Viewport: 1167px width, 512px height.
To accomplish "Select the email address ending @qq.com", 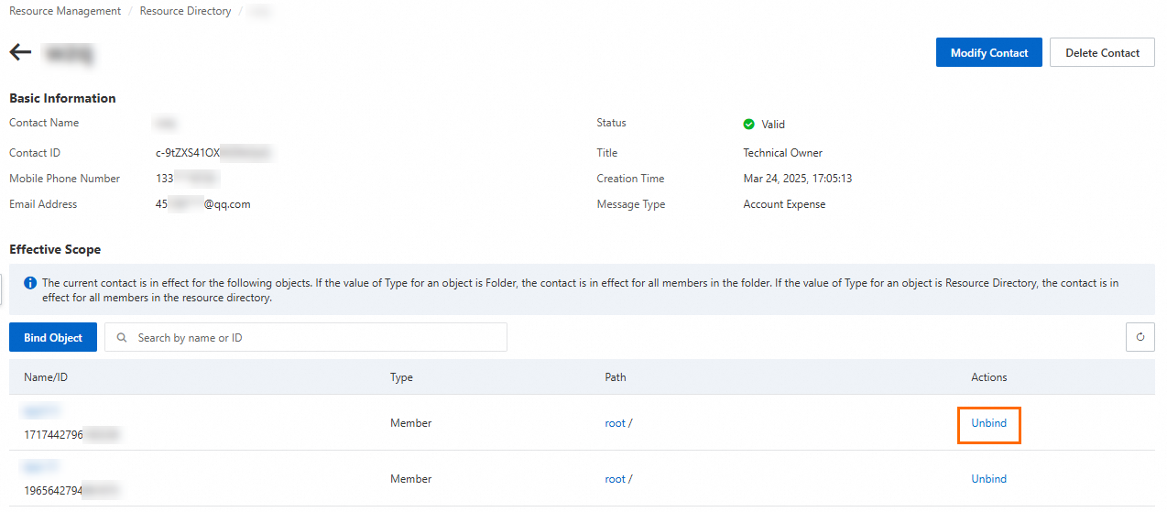I will pyautogui.click(x=202, y=204).
